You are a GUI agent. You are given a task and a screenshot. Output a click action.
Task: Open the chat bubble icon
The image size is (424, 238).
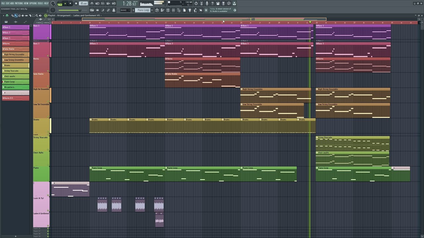click(x=229, y=3)
